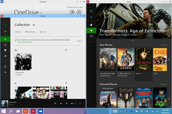Open the Windows Start button
Image resolution: width=172 pixels, height=114 pixels.
coord(3,111)
